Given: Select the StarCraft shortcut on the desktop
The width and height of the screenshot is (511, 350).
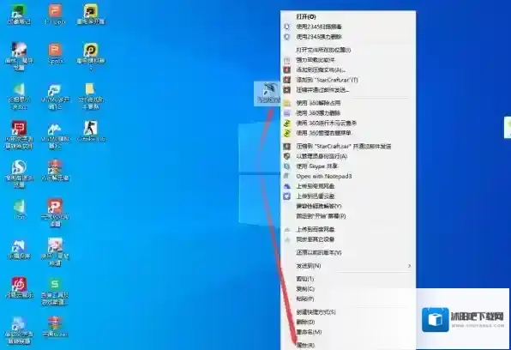Looking at the screenshot, I should click(x=268, y=94).
